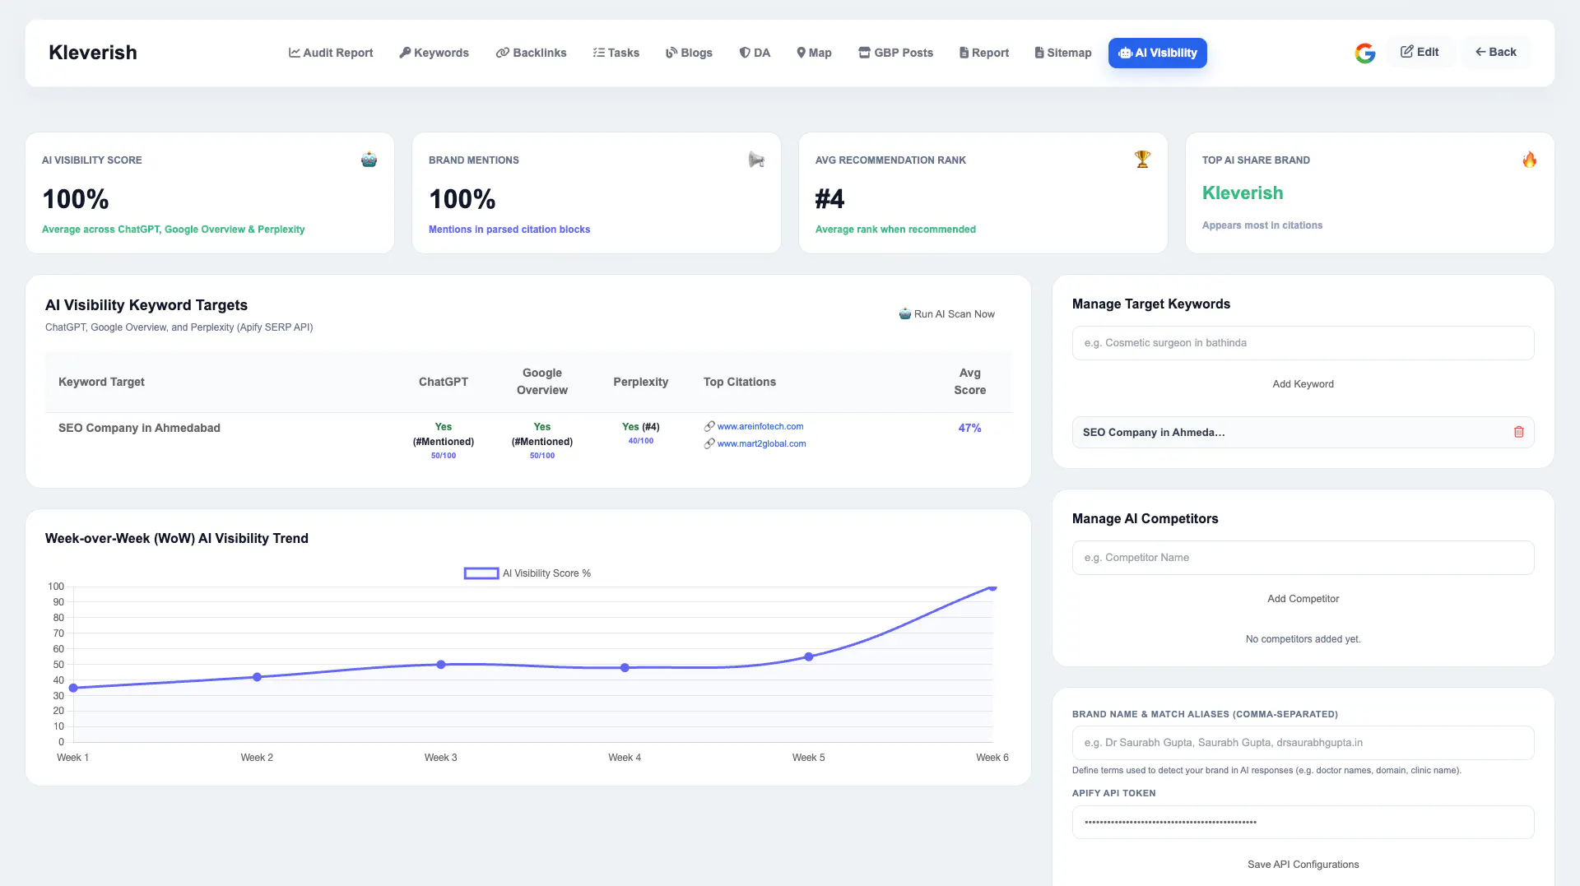Click fire icon on Top AI Share Brand card
The image size is (1580, 886).
[1529, 159]
